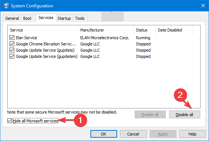
Task: Switch to the General tab
Action: click(12, 18)
